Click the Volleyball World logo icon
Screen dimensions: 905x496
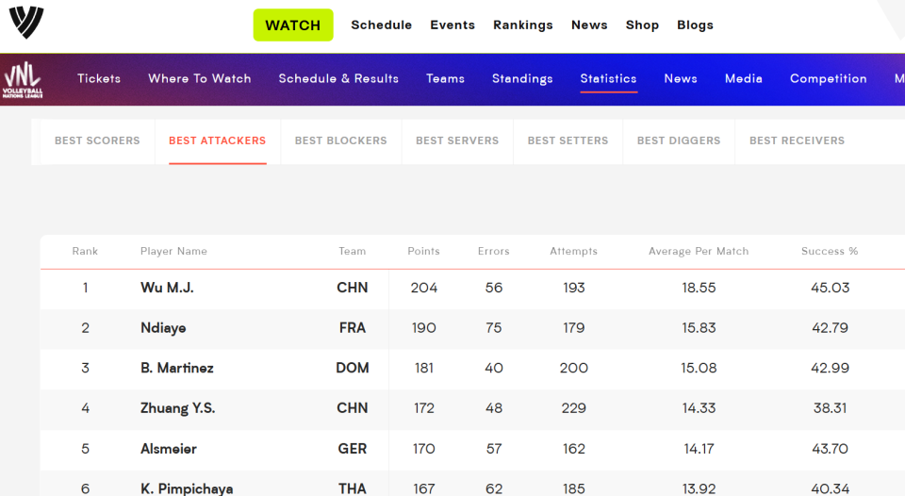[x=26, y=23]
